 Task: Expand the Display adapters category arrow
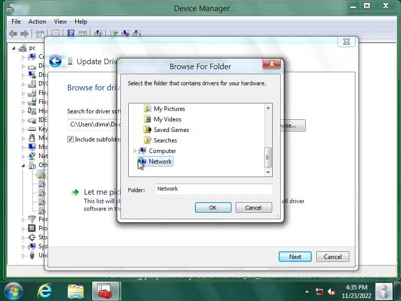(x=23, y=75)
